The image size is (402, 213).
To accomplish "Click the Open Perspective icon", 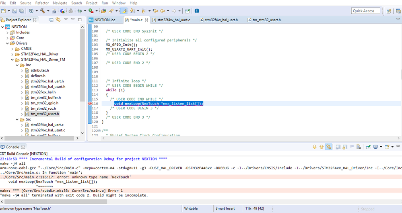I will (389, 11).
